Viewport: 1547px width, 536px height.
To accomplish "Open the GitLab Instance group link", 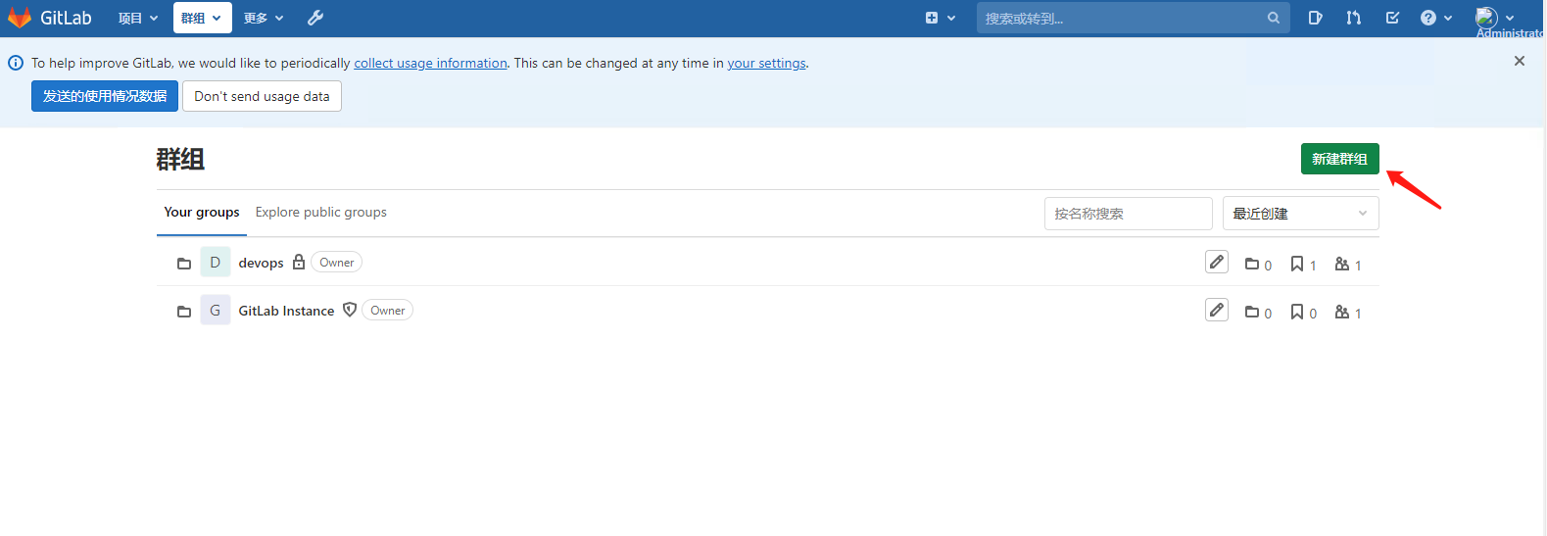I will (x=286, y=311).
